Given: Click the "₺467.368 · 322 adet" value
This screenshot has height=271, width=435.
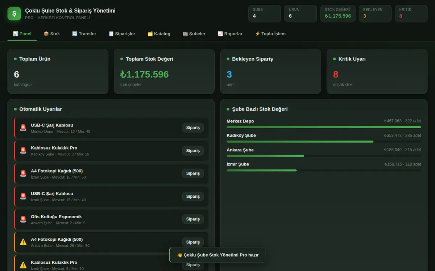Looking at the screenshot, I should (402, 121).
